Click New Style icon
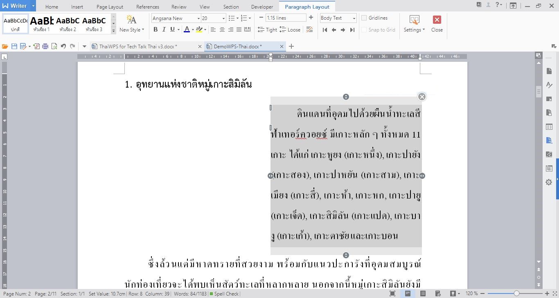This screenshot has height=298, width=559. (132, 24)
